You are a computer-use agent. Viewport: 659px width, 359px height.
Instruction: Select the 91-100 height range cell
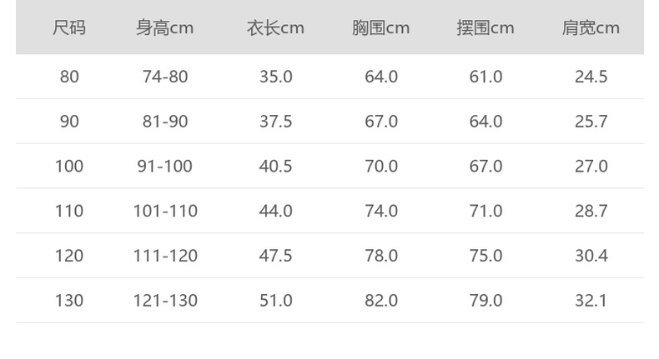click(165, 167)
